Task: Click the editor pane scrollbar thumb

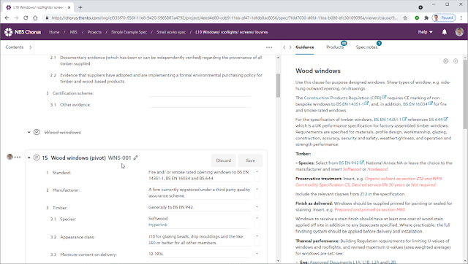Action: click(278, 85)
